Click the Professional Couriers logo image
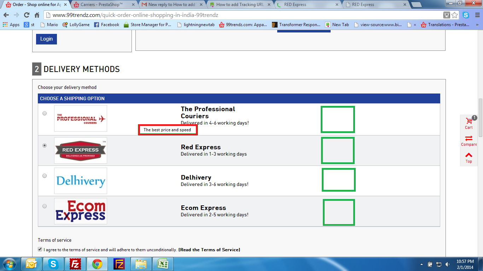 (81, 118)
